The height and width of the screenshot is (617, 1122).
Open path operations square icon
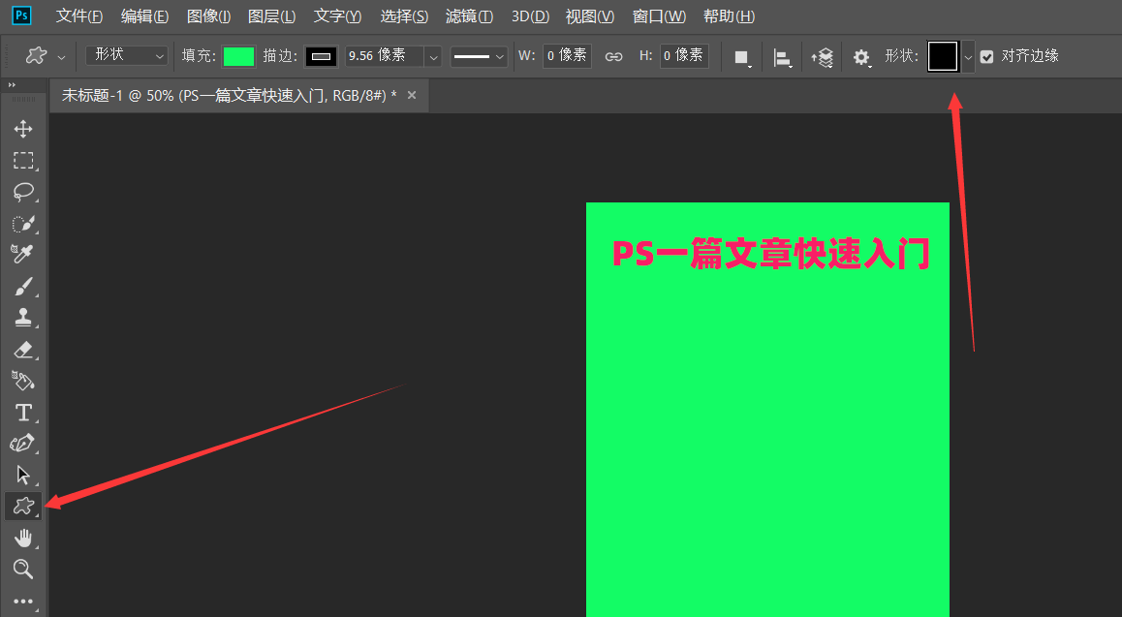(742, 57)
